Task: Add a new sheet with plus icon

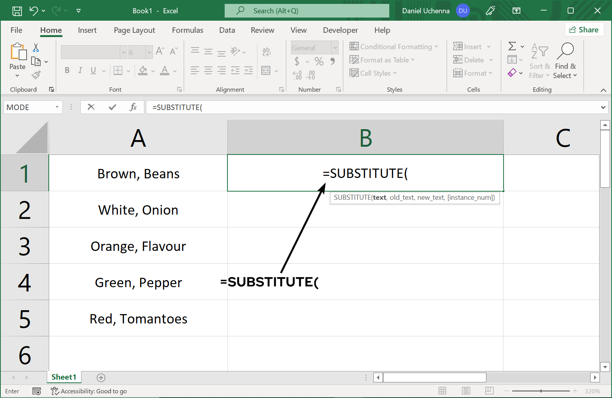Action: tap(101, 377)
